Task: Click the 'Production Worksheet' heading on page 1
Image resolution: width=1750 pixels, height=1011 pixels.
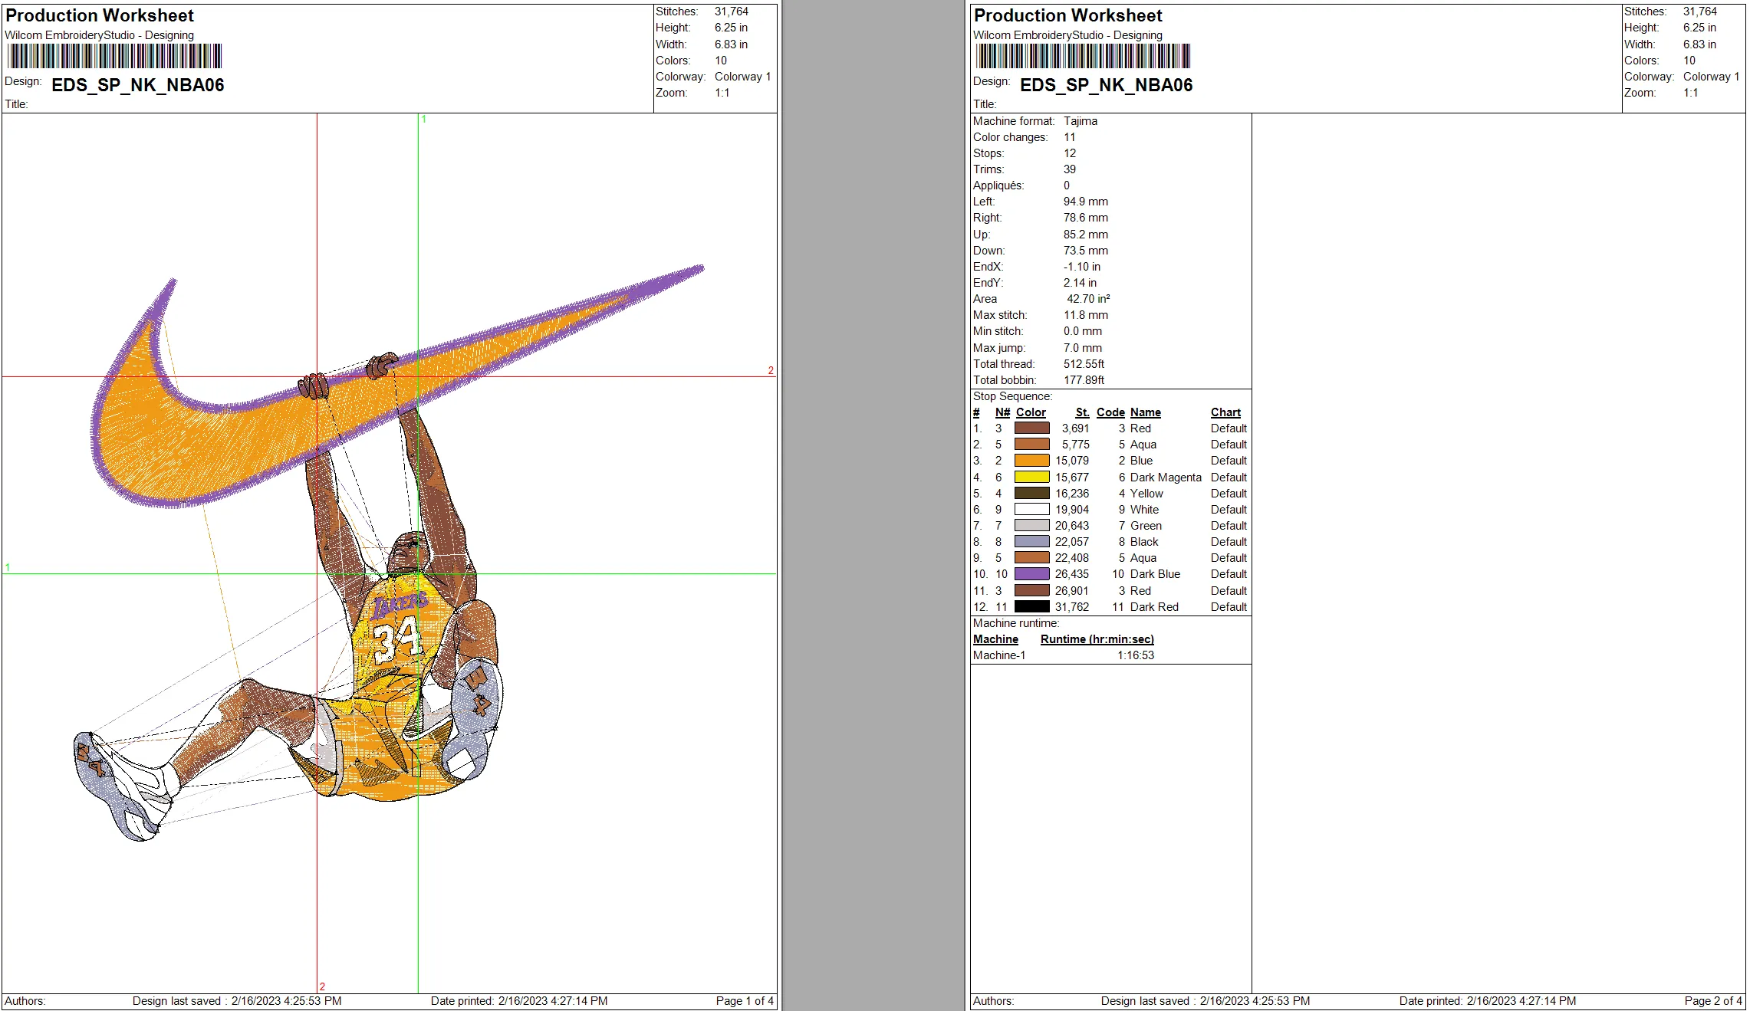Action: [100, 15]
